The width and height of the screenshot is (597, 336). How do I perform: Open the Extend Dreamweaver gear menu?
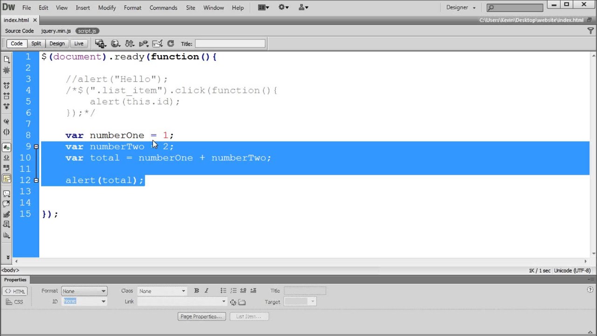tap(284, 7)
